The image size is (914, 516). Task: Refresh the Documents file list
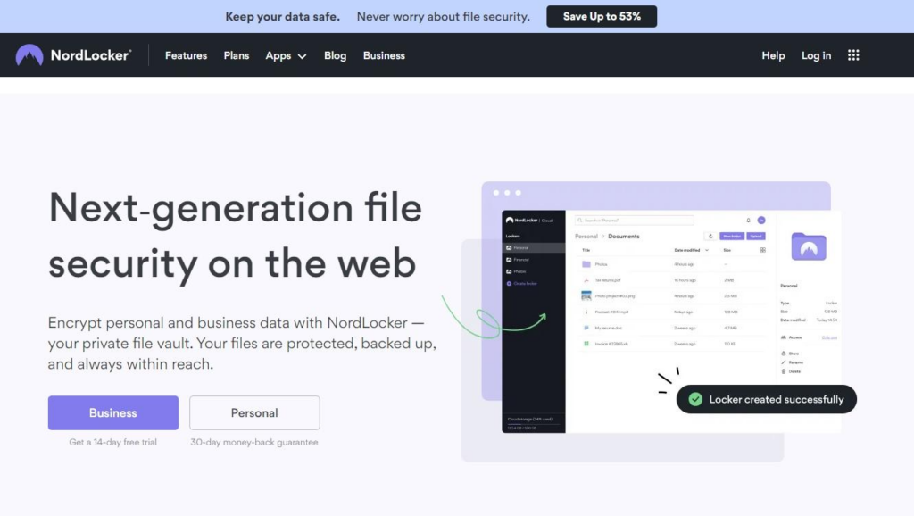coord(710,236)
